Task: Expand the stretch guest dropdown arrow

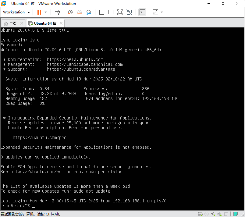Action: [x=162, y=12]
